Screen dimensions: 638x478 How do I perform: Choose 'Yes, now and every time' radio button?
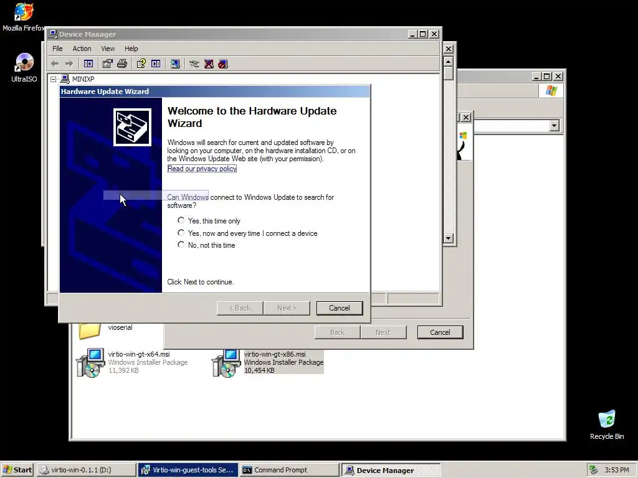(181, 233)
